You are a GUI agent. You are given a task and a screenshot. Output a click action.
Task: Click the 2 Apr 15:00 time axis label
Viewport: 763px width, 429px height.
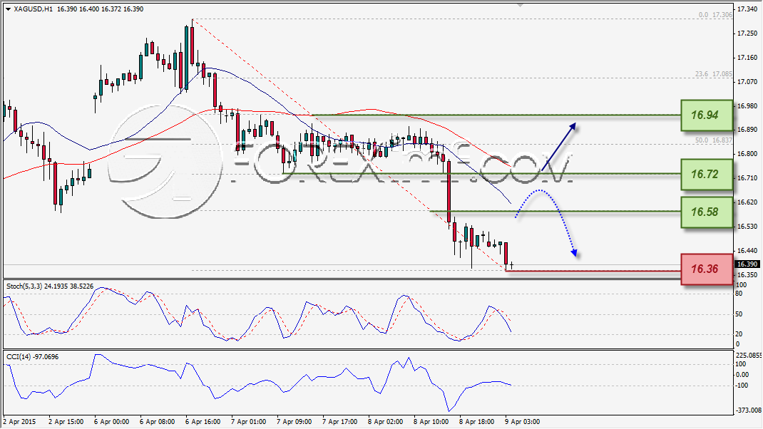click(66, 422)
